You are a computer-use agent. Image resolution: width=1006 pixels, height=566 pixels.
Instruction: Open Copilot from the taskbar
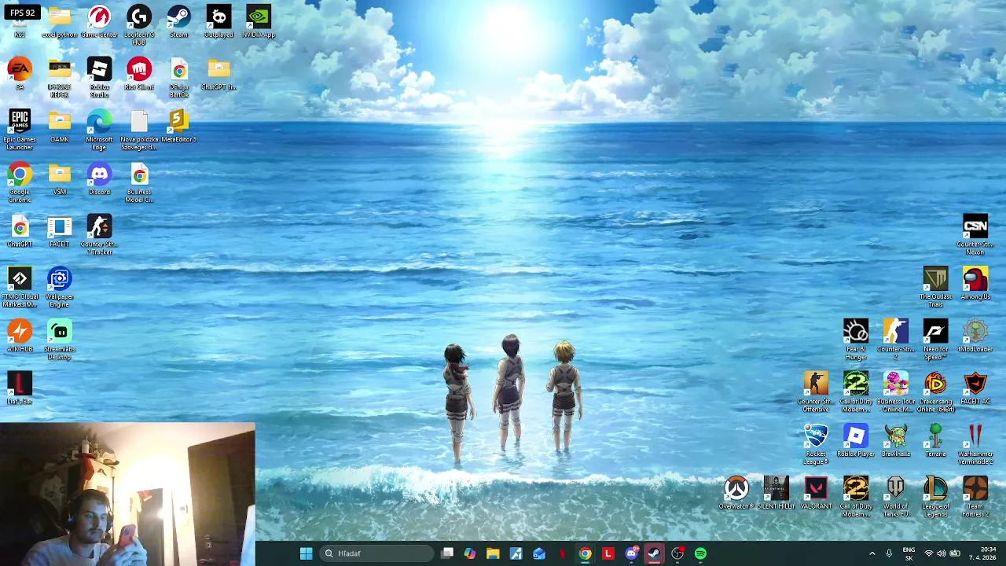pyautogui.click(x=470, y=553)
